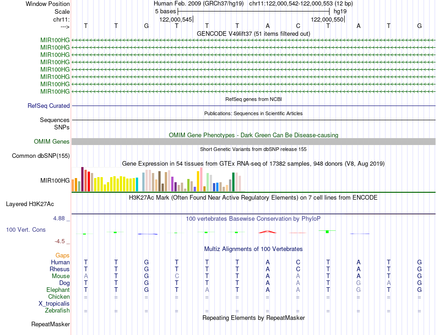The height and width of the screenshot is (335, 436).
Task: Click the Gaps label
Action: click(x=62, y=255)
